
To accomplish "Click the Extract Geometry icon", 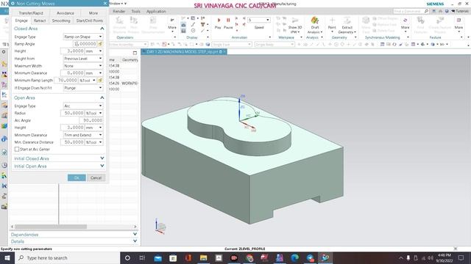I will 347,21.
